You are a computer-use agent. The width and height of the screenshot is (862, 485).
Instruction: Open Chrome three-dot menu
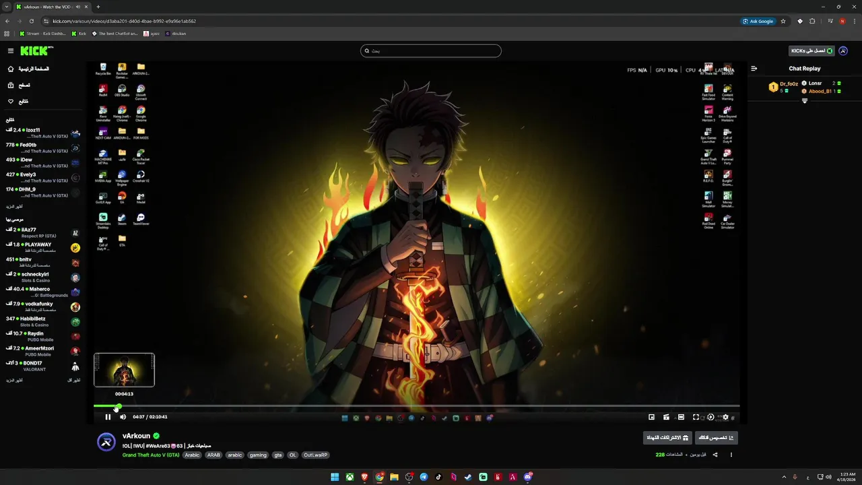(x=854, y=21)
